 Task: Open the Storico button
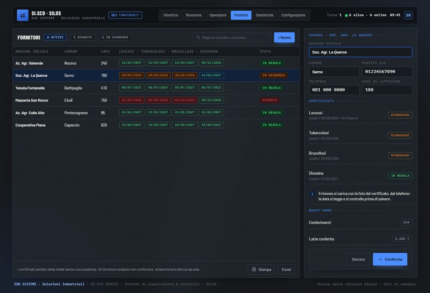click(358, 259)
